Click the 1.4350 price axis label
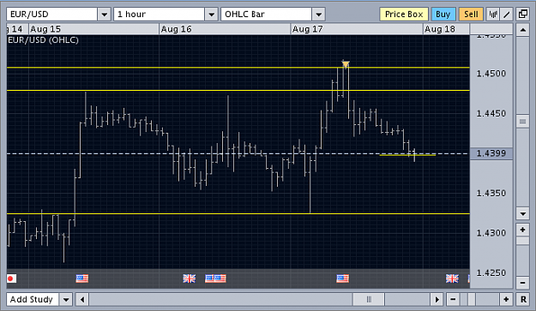This screenshot has height=311, width=536. point(491,194)
